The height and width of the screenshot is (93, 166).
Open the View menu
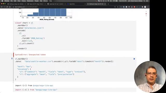click(19, 1)
